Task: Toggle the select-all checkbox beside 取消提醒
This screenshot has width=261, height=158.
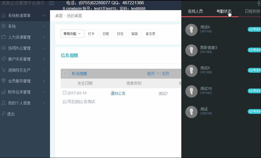Action: point(65,74)
